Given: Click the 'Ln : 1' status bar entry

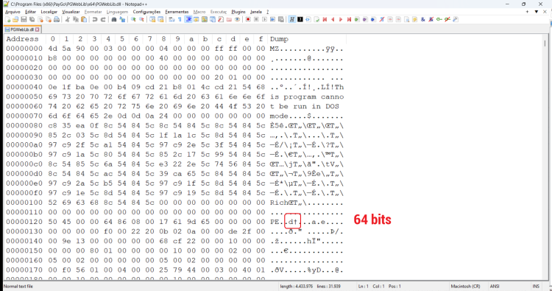Looking at the screenshot, I should tap(364, 287).
